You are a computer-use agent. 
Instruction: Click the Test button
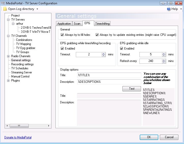click(132, 89)
